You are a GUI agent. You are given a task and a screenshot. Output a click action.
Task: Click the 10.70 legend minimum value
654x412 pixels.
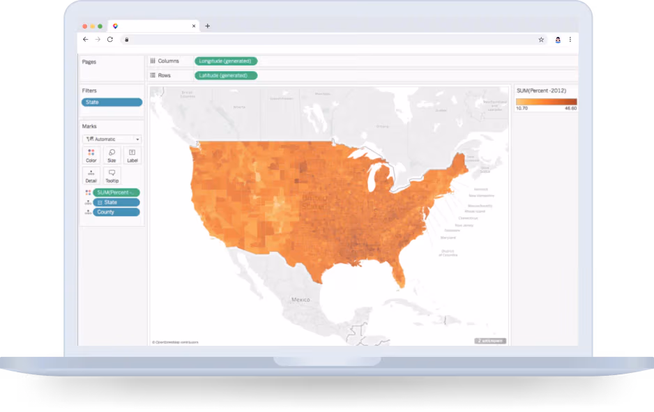click(522, 109)
